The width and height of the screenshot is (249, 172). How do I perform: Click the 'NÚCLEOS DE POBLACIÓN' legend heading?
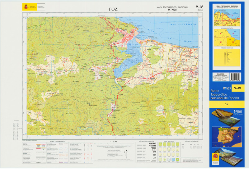[146, 141]
